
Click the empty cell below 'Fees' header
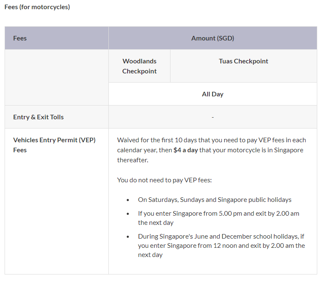point(56,77)
